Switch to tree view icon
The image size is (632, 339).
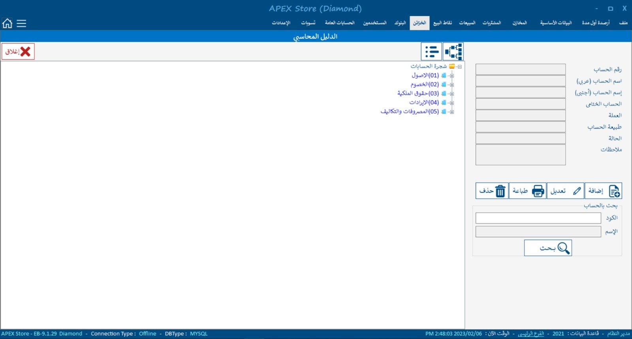click(x=453, y=52)
